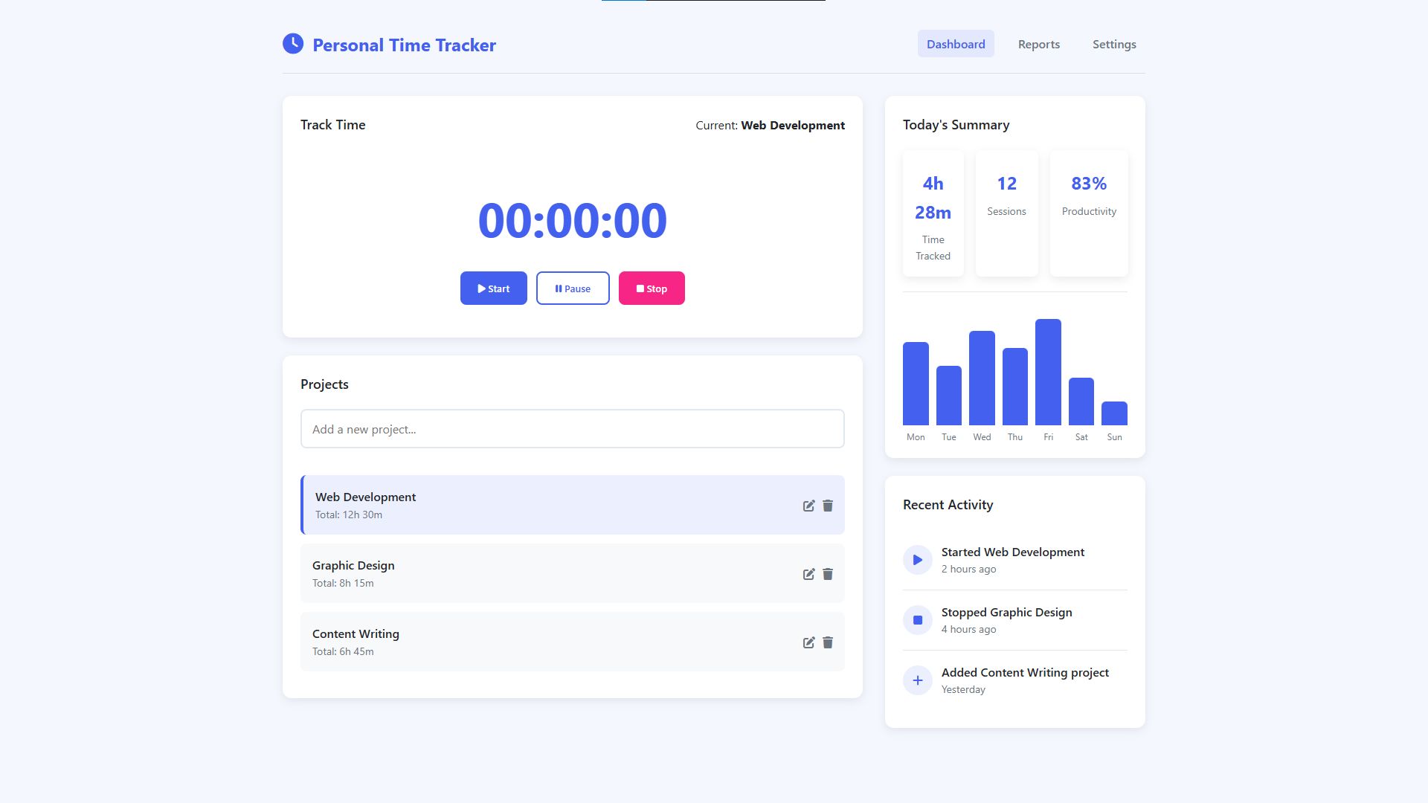
Task: Click the Today's Summary heading
Action: click(956, 125)
